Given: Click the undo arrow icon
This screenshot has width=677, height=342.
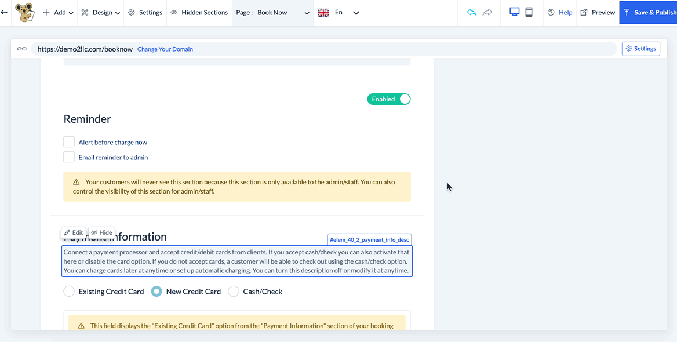Looking at the screenshot, I should pos(472,12).
